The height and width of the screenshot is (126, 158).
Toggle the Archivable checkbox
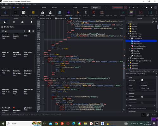(142, 80)
